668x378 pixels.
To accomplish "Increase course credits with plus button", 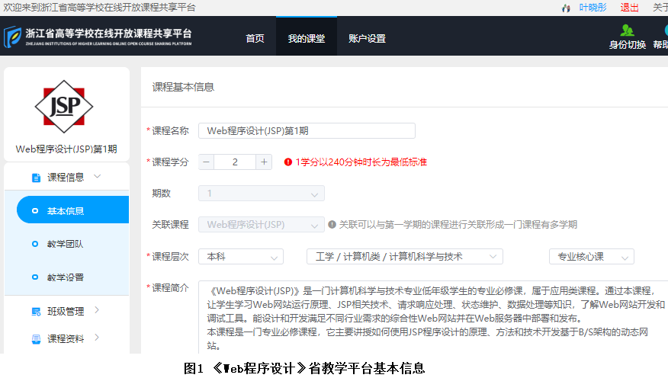I will point(263,162).
